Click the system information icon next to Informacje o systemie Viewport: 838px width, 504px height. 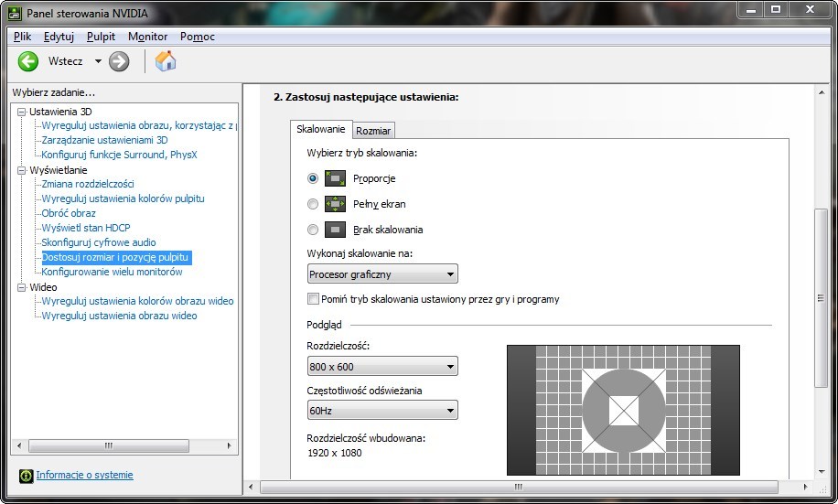point(26,476)
